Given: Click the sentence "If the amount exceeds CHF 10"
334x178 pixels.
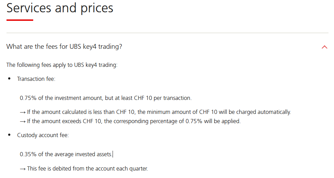Looking at the screenshot, I should 134,121.
